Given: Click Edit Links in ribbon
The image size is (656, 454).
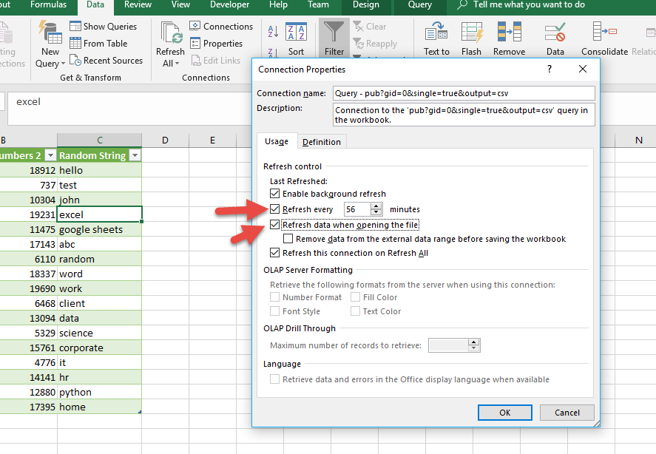Looking at the screenshot, I should click(215, 60).
